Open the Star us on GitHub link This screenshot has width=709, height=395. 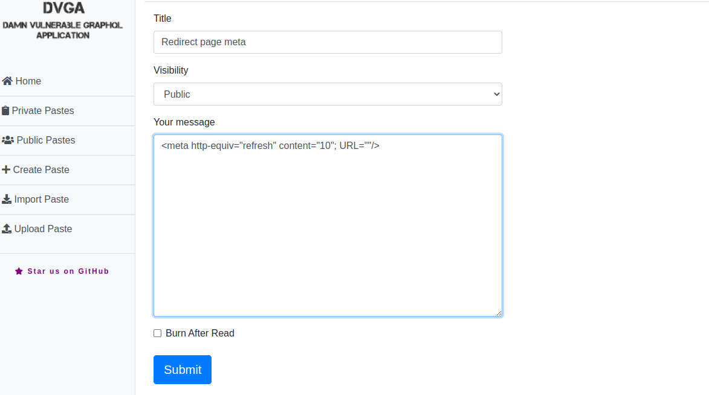click(68, 271)
